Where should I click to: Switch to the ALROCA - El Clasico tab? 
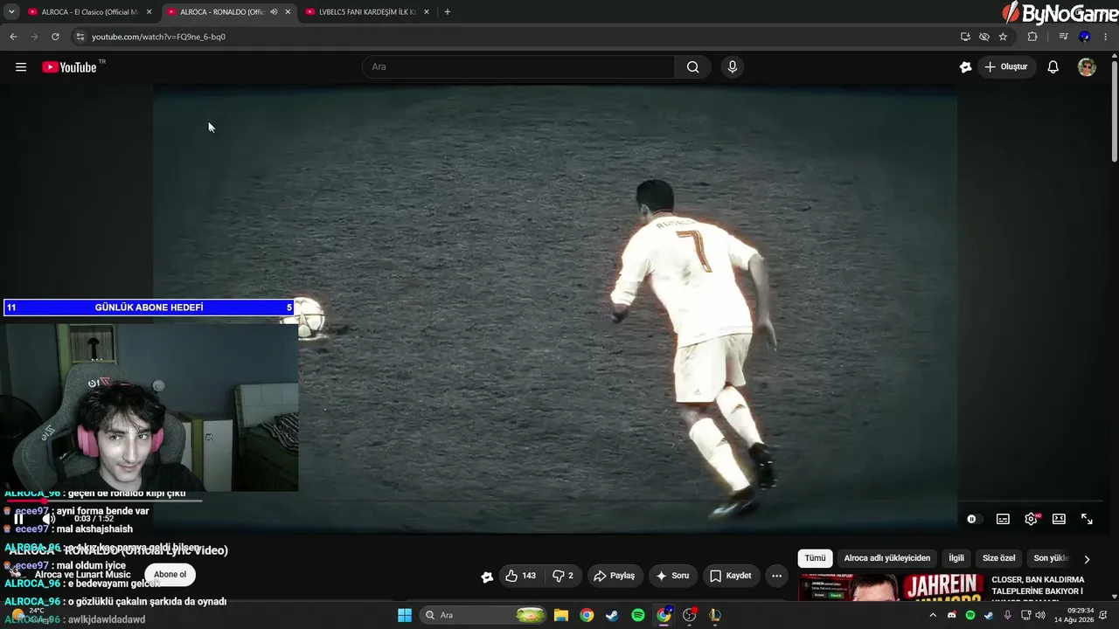[x=89, y=12]
